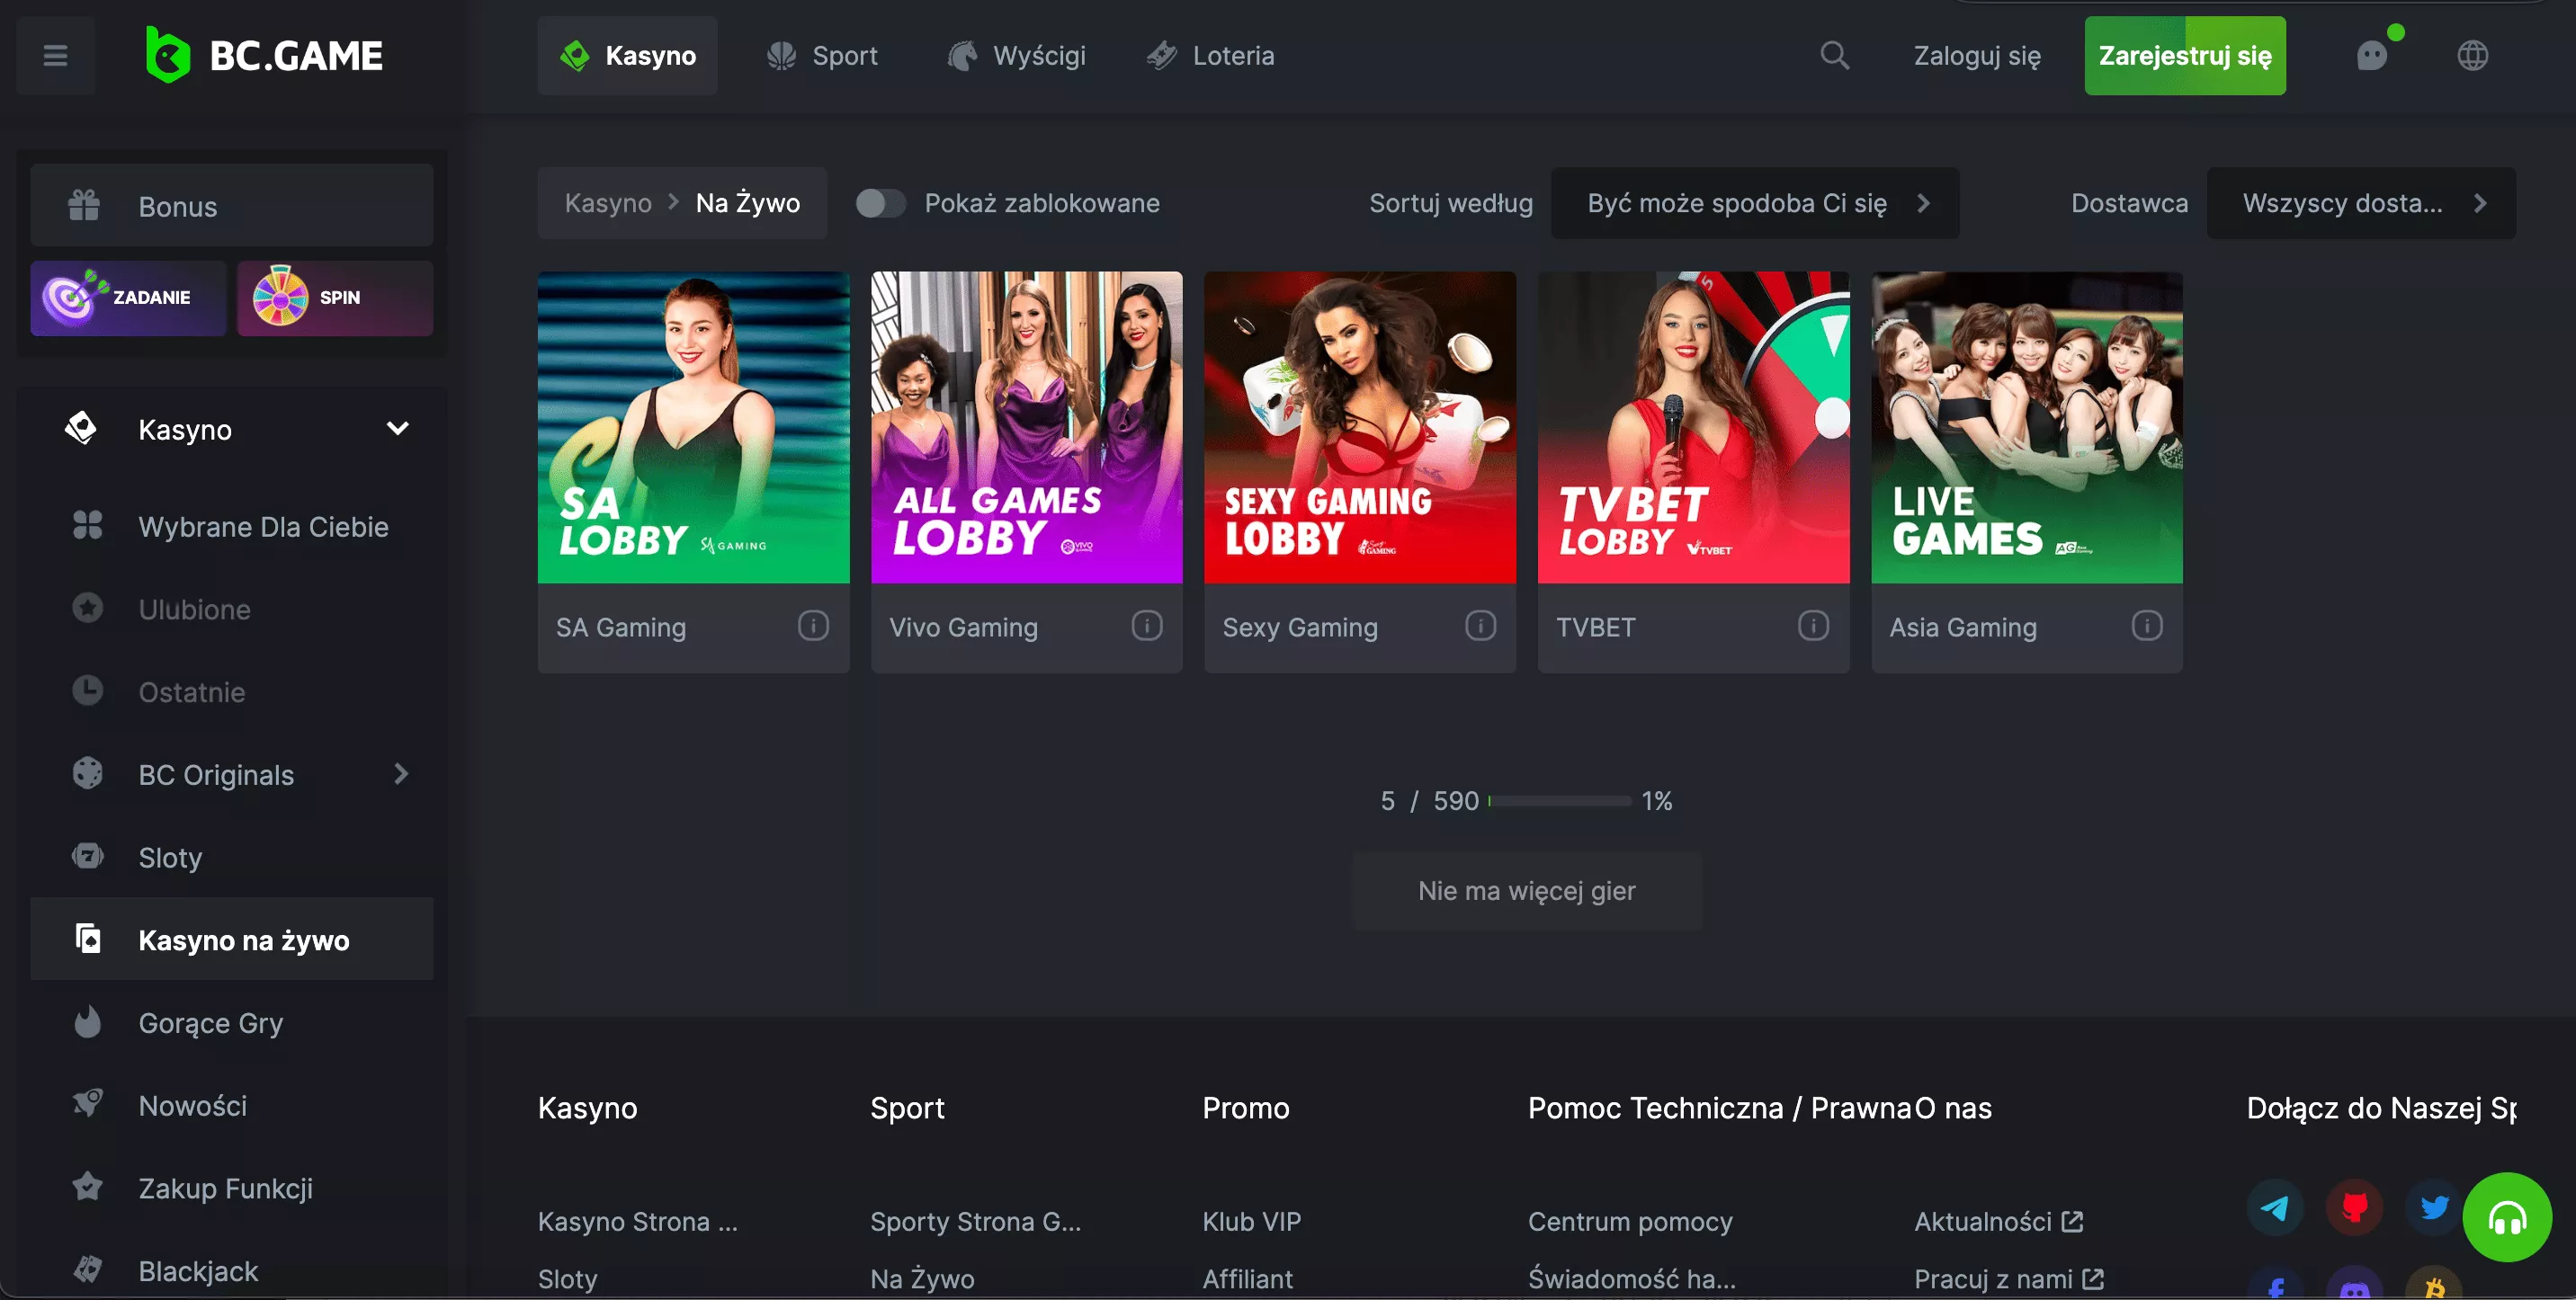
Task: Click Zaloguj się link
Action: (x=1976, y=55)
